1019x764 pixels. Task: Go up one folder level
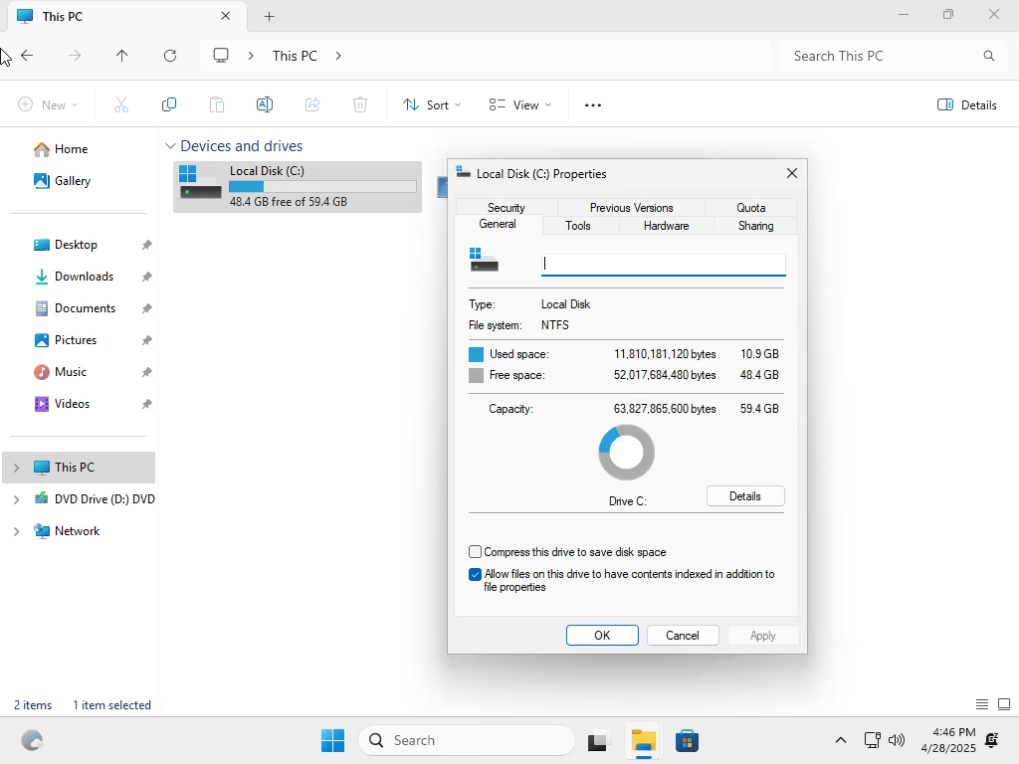(x=122, y=56)
